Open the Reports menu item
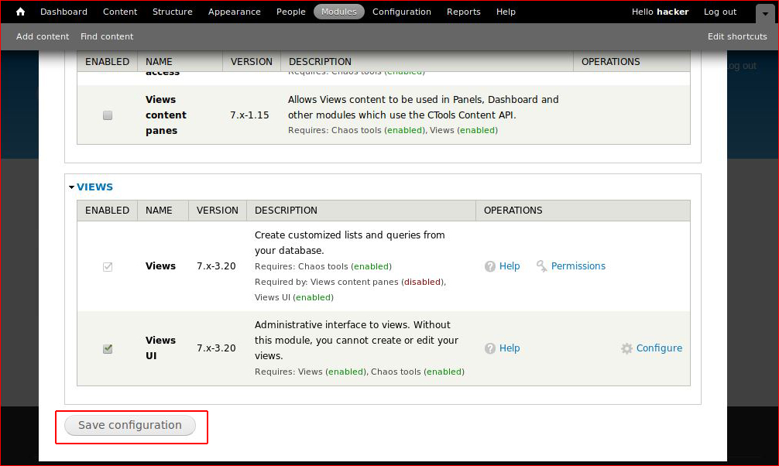 click(x=464, y=12)
